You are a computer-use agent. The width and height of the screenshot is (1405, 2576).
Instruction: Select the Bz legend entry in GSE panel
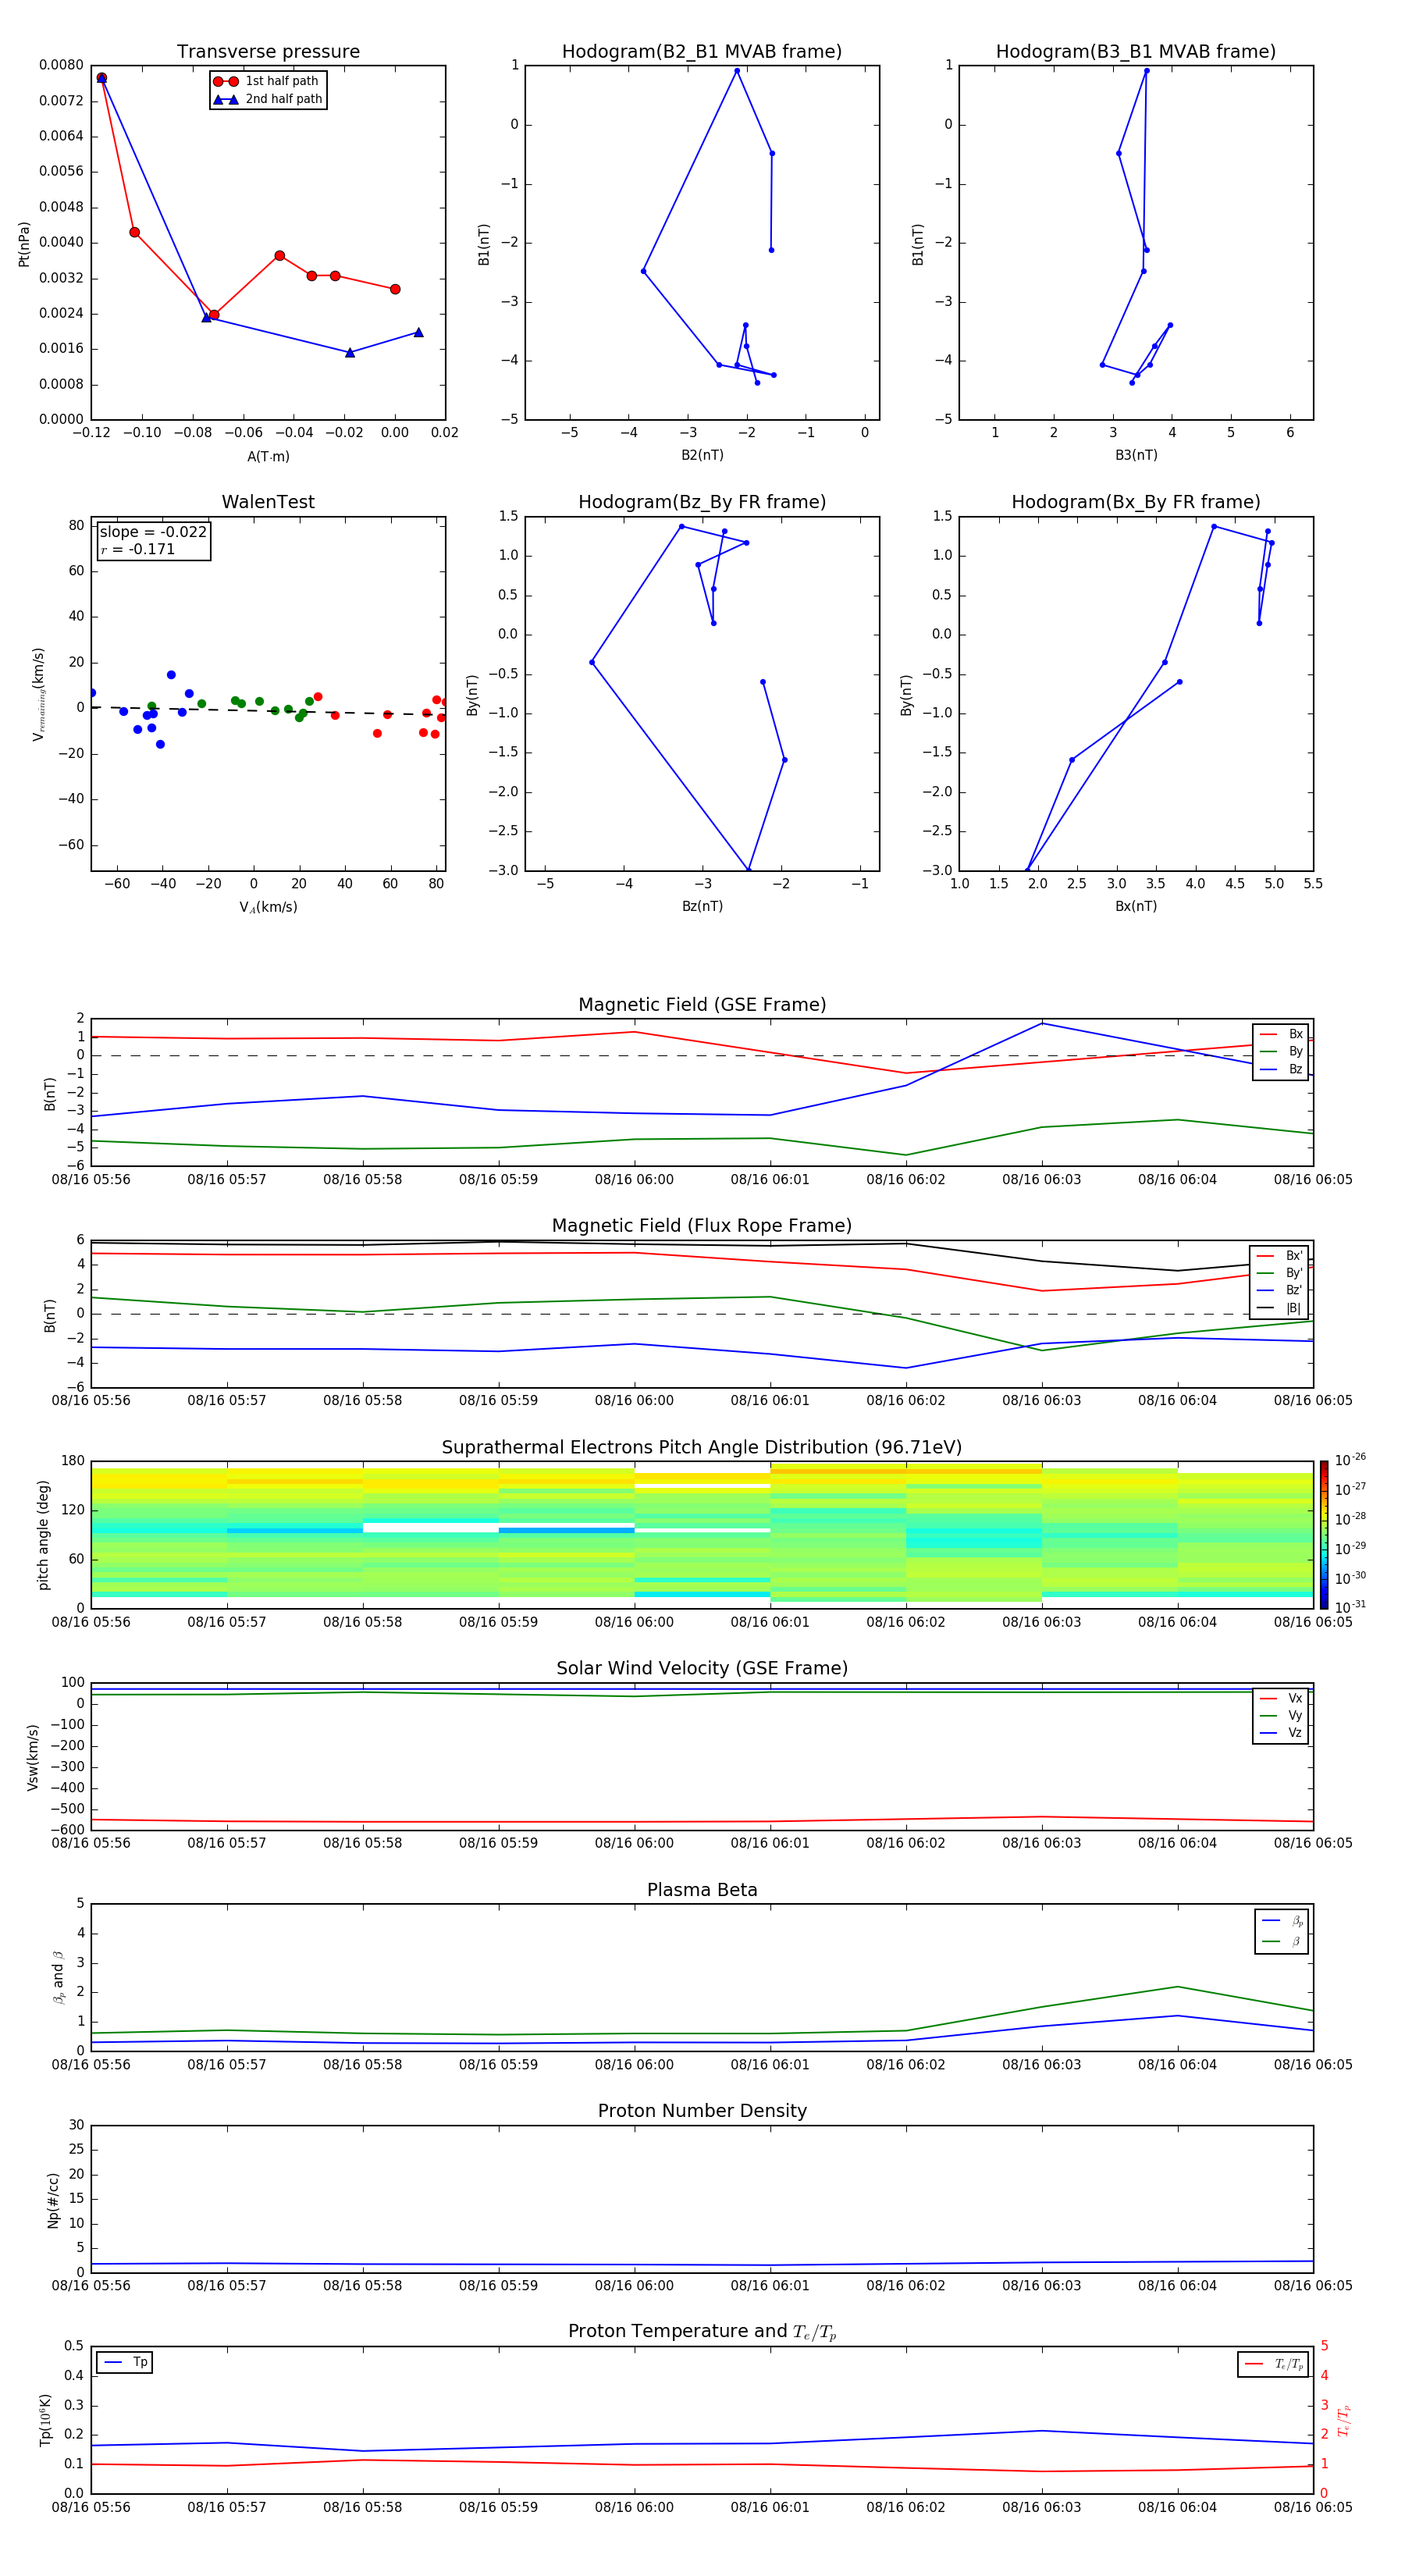[1281, 1069]
